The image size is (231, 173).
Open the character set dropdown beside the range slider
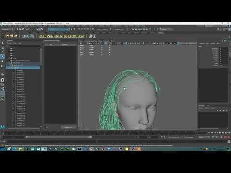coord(174,137)
